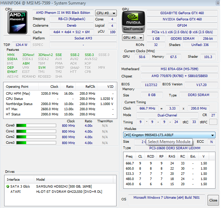Image resolution: width=221 pixels, height=208 pixels.
Task: Click the VID column header
Action: coord(106,87)
